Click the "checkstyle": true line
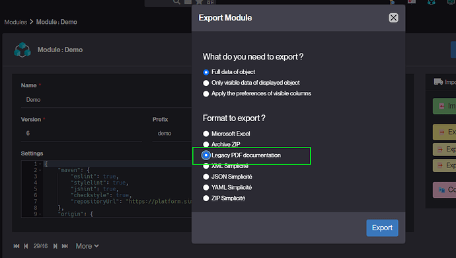This screenshot has width=456, height=258. 101,195
